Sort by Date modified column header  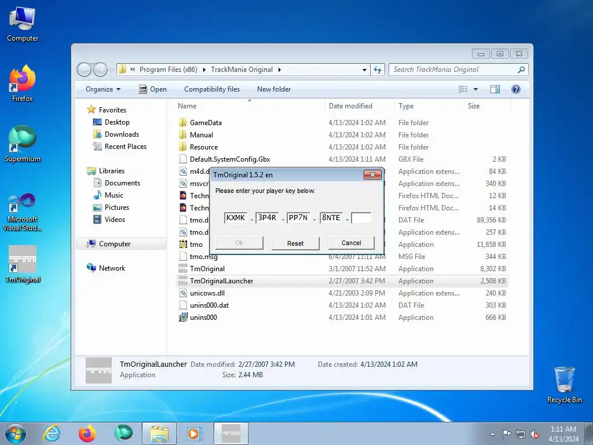[x=359, y=106]
